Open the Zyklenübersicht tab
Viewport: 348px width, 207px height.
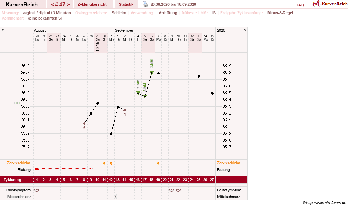(92, 4)
